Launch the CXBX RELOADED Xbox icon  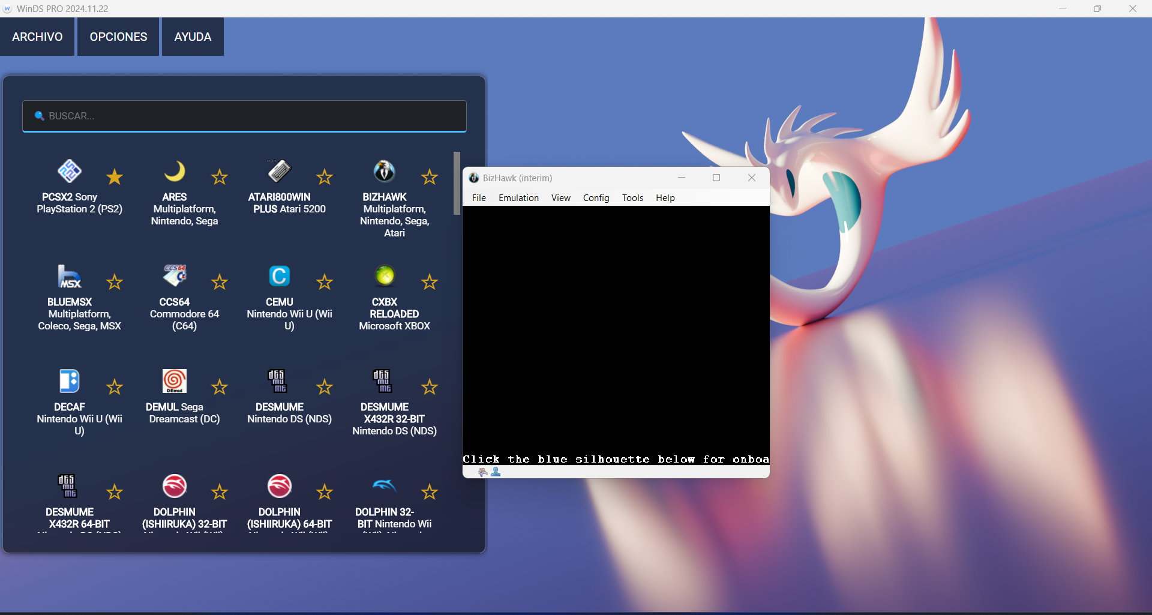coord(385,276)
